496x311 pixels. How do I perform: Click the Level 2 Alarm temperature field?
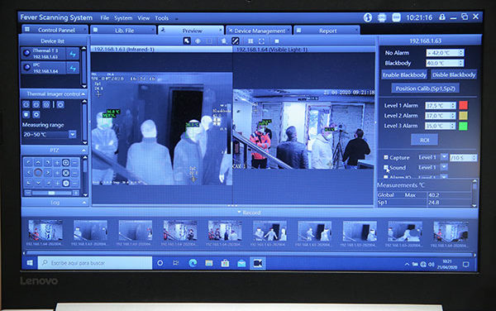click(x=441, y=116)
